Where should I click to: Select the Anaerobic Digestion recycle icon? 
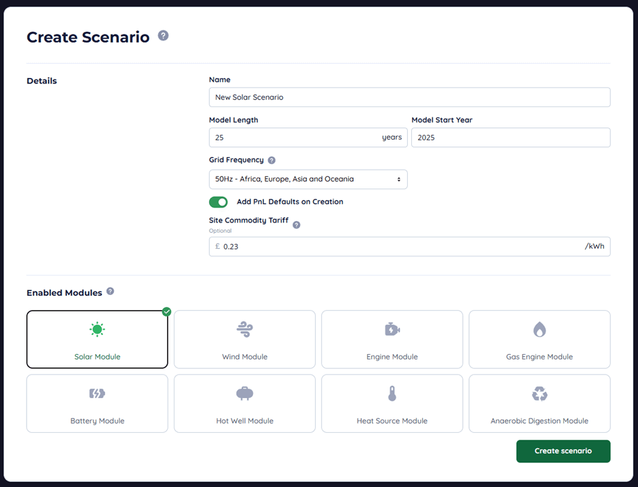tap(539, 393)
